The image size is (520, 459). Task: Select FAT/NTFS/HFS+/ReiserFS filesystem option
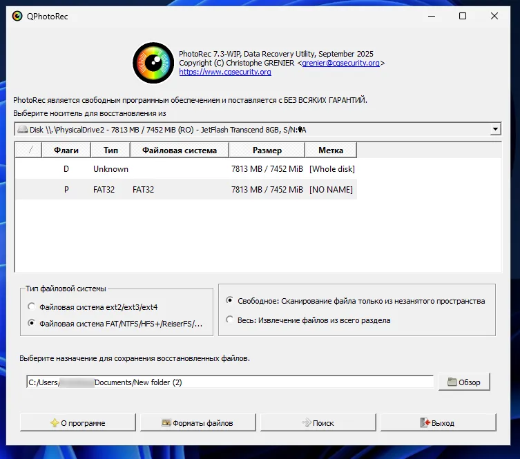30,323
